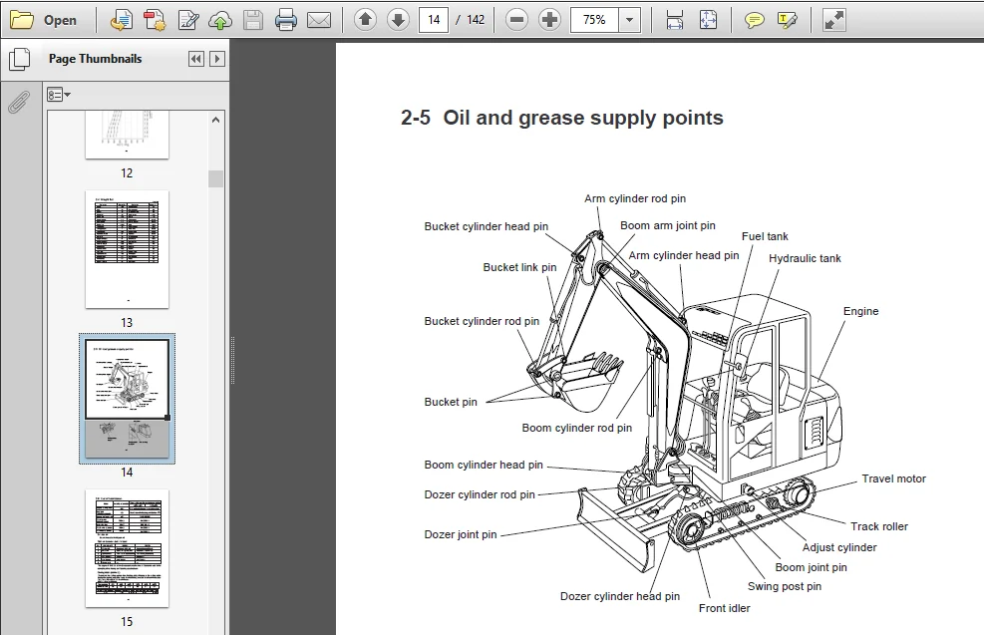
Task: Click the zoom value field showing 75%
Action: coord(594,20)
